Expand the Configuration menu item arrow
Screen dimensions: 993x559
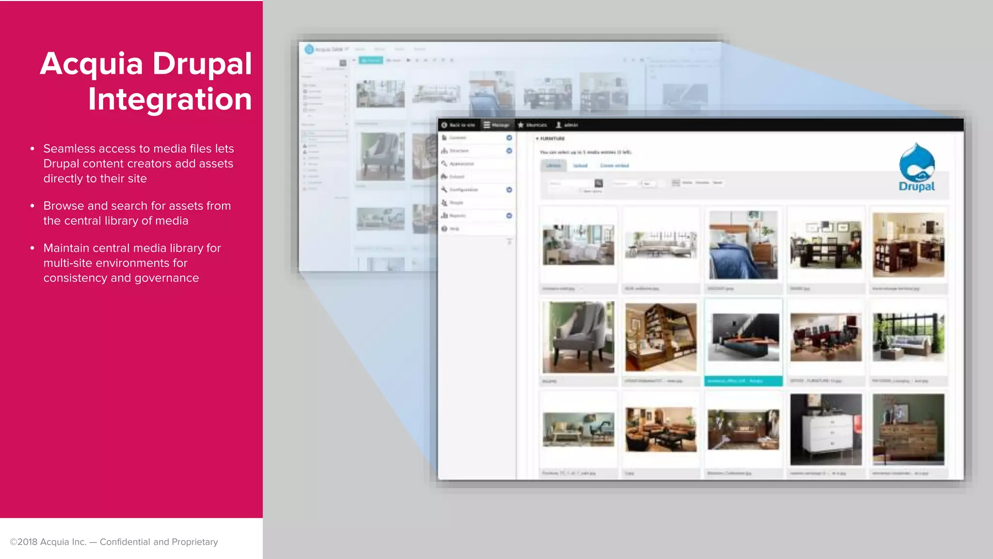tap(509, 190)
